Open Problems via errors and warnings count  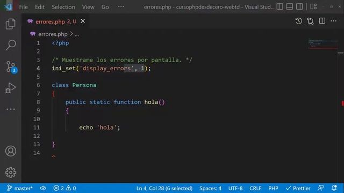click(64, 188)
